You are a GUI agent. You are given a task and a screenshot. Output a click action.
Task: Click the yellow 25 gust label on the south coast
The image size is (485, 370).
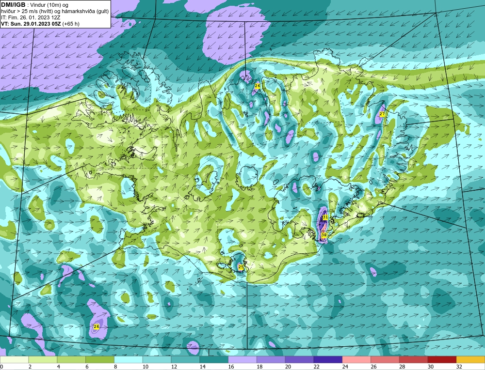(x=241, y=266)
